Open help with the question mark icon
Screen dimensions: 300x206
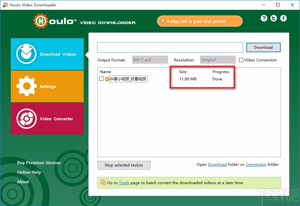[264, 18]
